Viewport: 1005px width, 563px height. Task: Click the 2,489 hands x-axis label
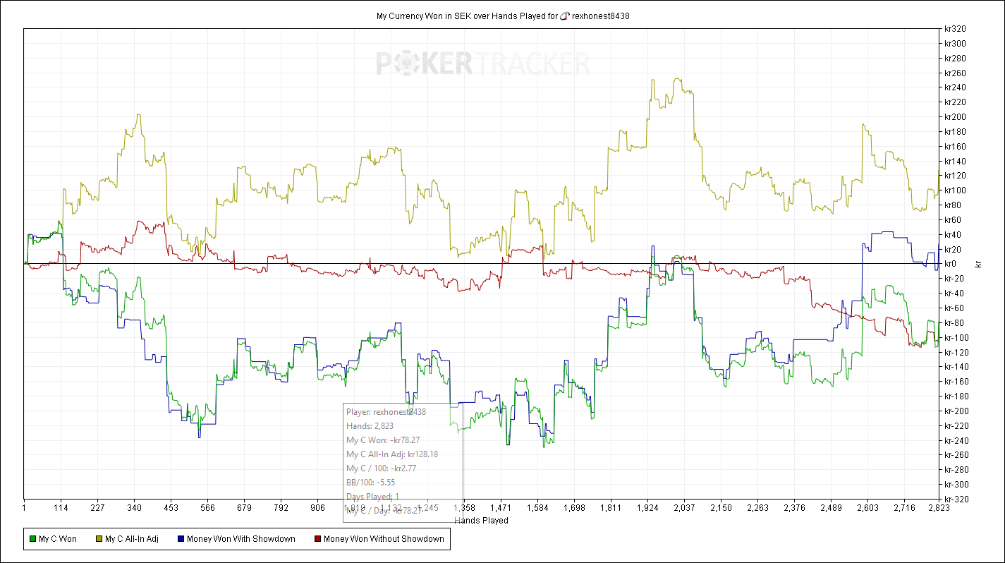832,507
